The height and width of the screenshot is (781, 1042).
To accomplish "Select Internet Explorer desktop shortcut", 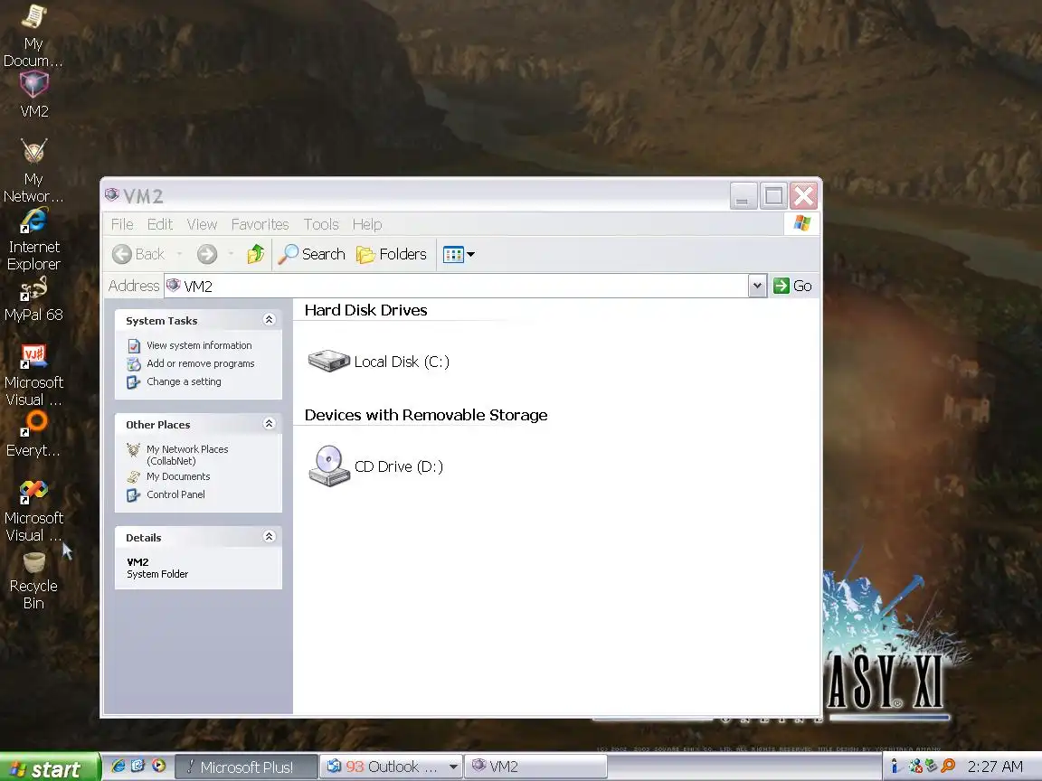I will (33, 239).
